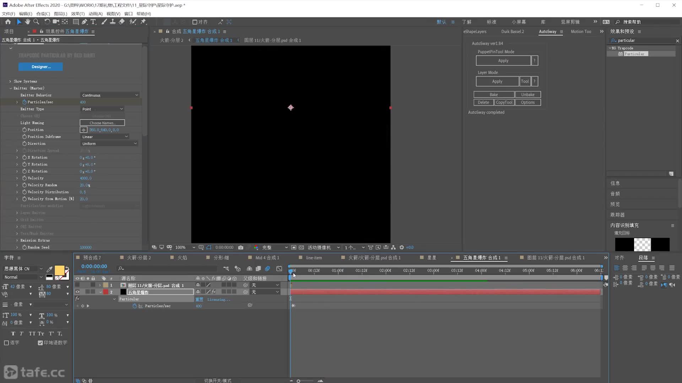Screen dimensions: 682x383
Task: Toggle transparency grid in viewer
Action: pos(301,248)
